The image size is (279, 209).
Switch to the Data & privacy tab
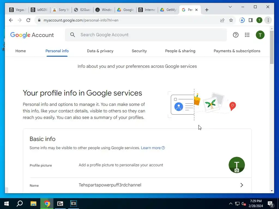point(100,51)
